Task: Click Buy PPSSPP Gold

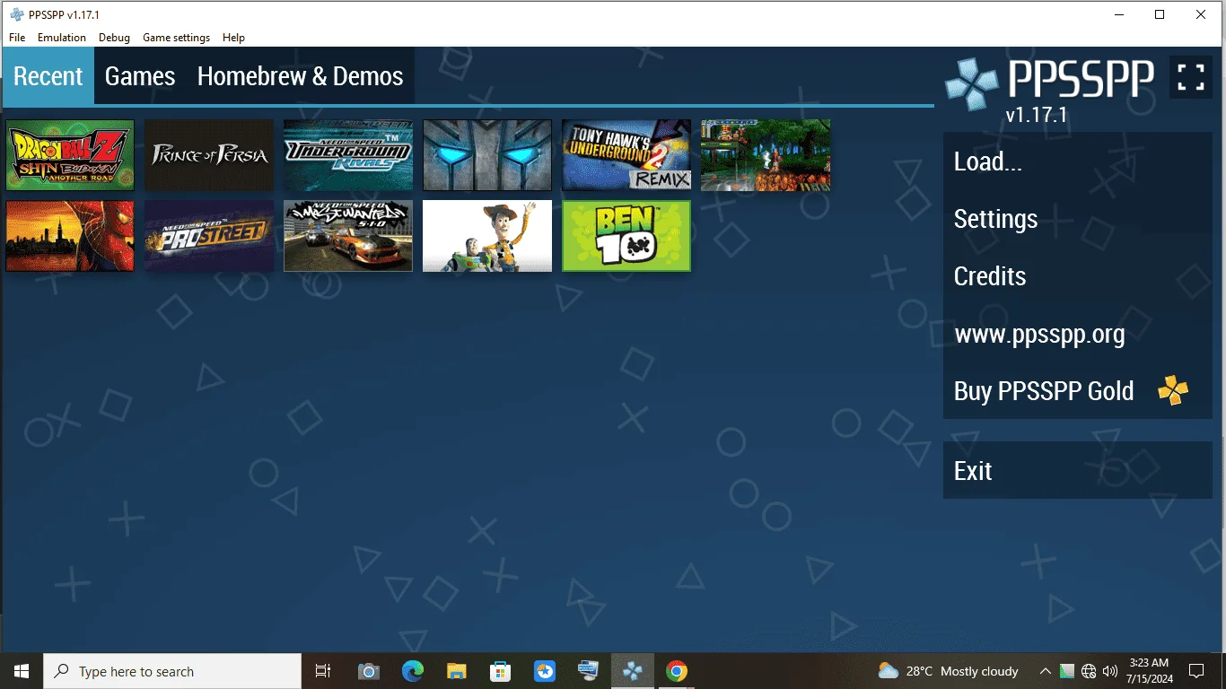Action: (x=1077, y=391)
